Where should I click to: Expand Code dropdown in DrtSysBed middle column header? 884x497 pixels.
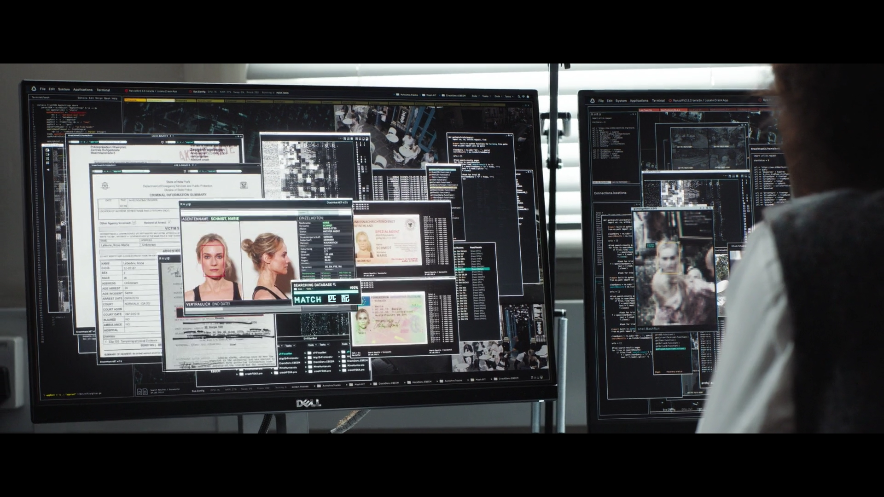pyautogui.click(x=312, y=345)
